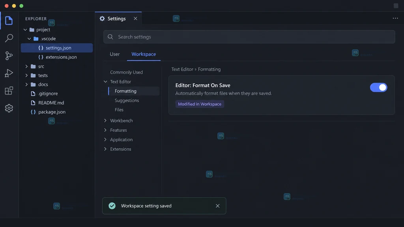This screenshot has width=404, height=227.
Task: Click the .vscode folder icon
Action: pyautogui.click(x=36, y=39)
